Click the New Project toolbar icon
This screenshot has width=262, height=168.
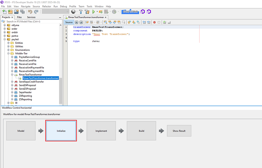pyautogui.click(x=10, y=12)
